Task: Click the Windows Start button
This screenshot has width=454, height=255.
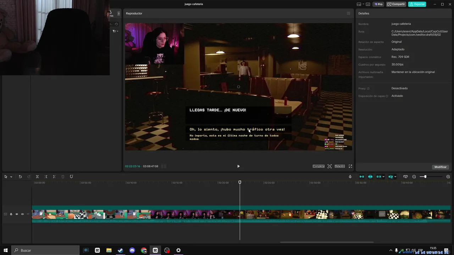Action: point(5,250)
